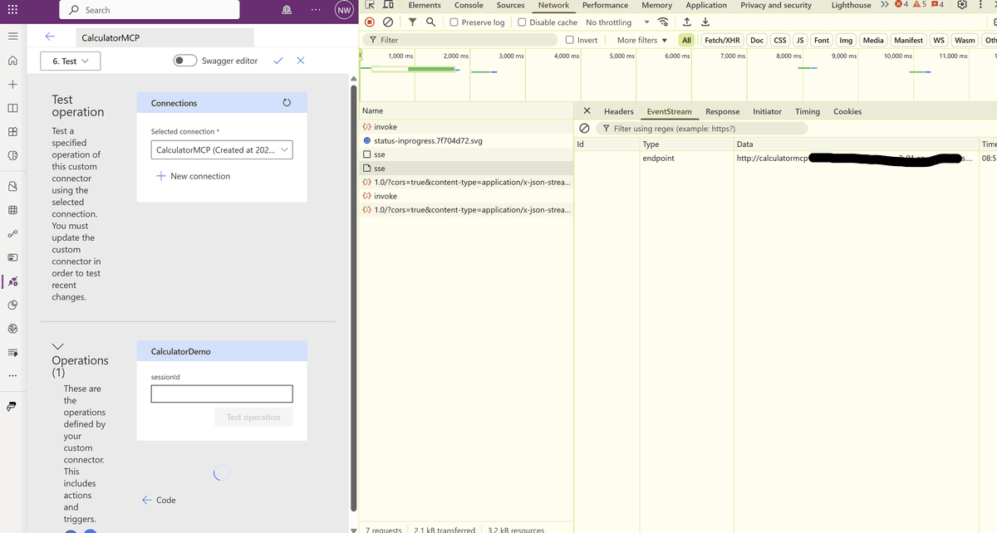Switch to the Sources DevTools tab
This screenshot has width=997, height=533.
(510, 5)
